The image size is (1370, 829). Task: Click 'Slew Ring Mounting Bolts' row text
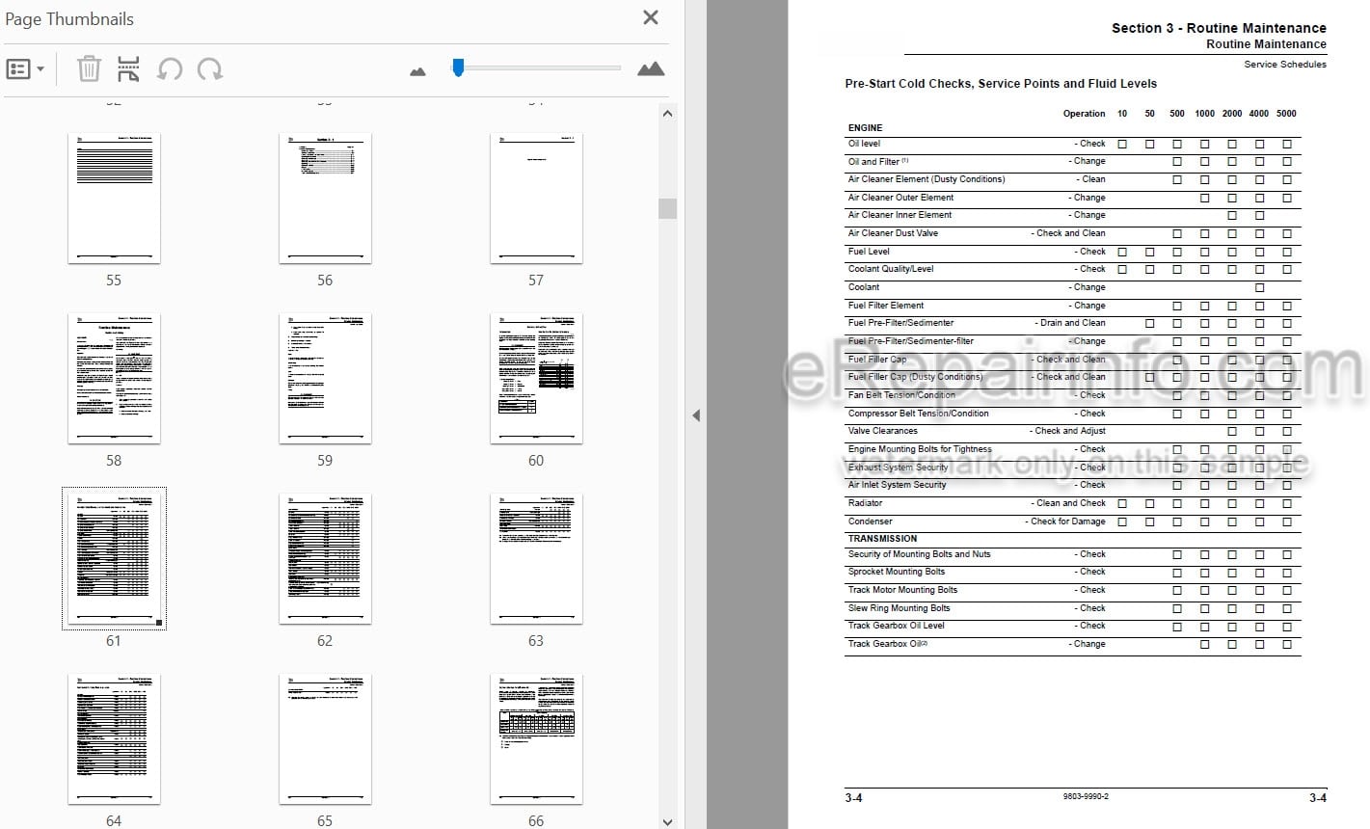tap(899, 608)
